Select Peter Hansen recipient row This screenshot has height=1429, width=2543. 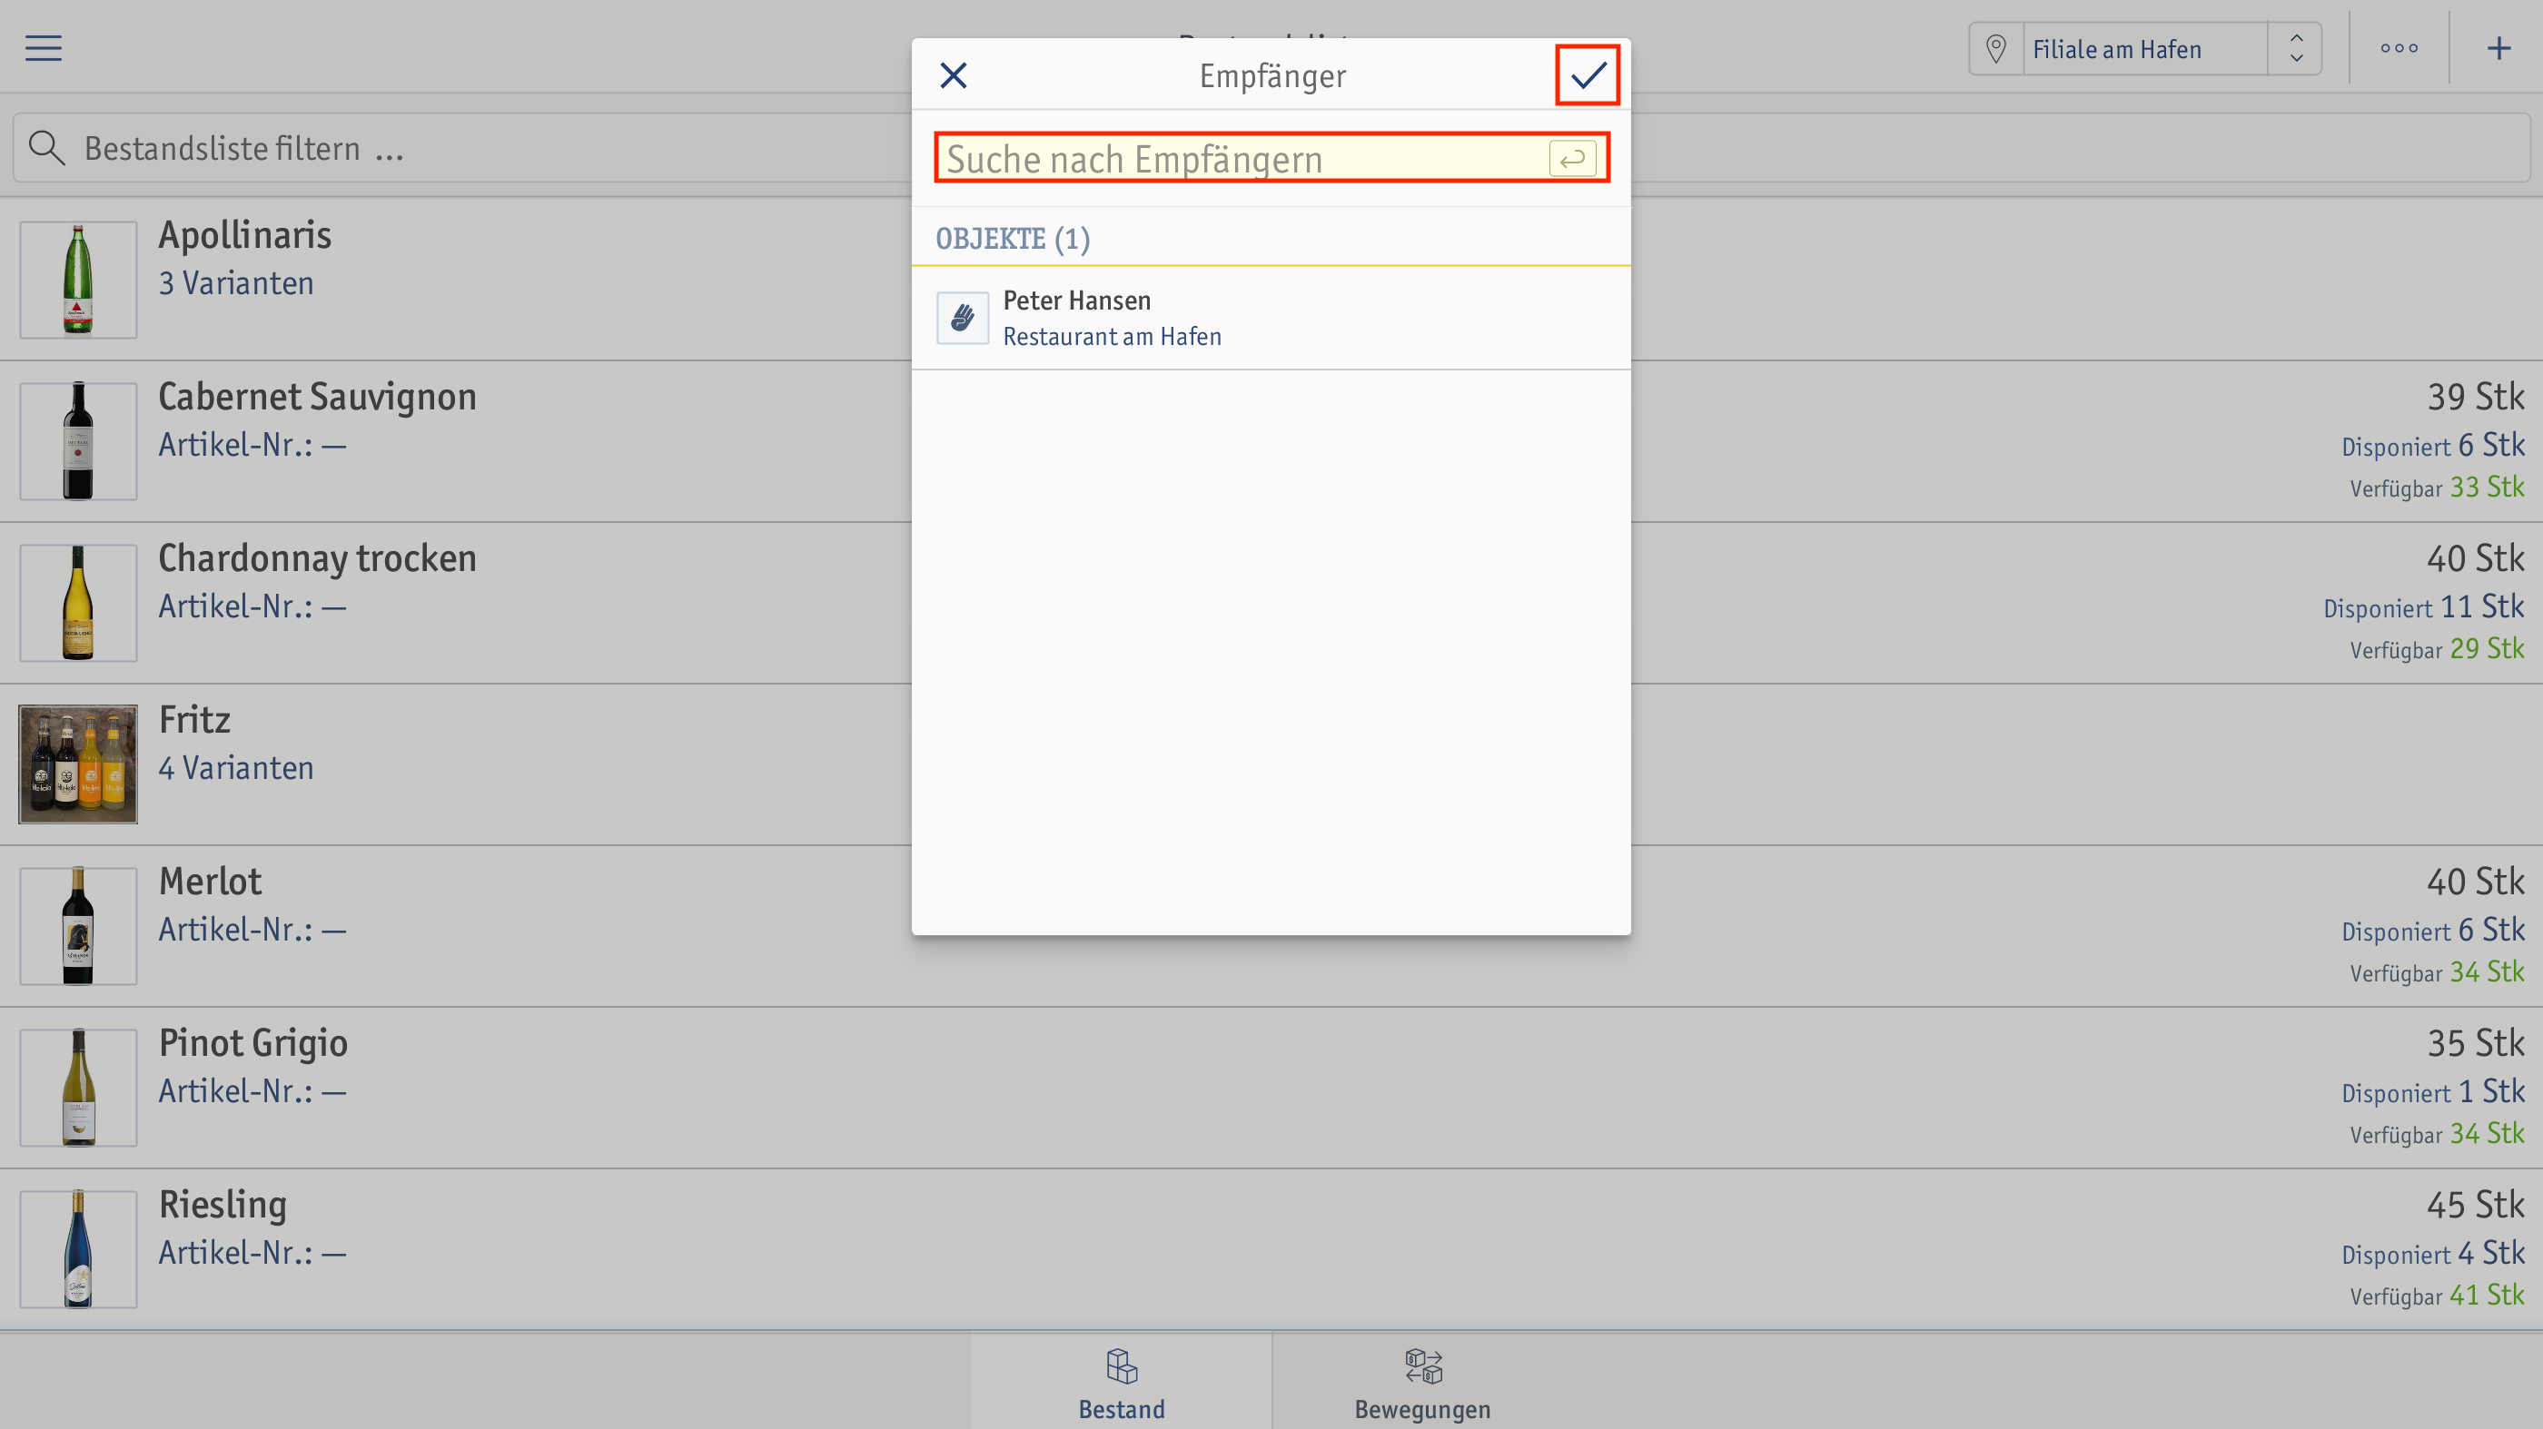click(1271, 318)
